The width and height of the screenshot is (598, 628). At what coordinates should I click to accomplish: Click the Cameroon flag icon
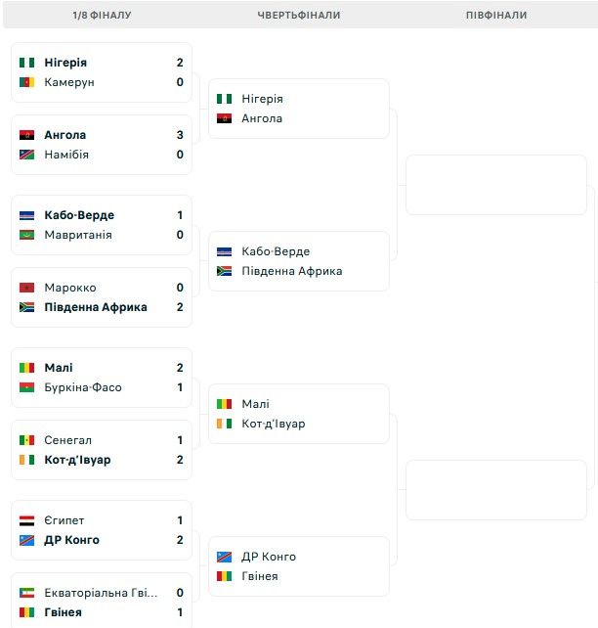(27, 82)
